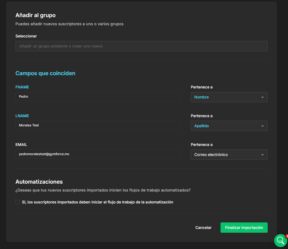Open the green help chat bubble icon
This screenshot has height=249, width=288.
(280, 240)
